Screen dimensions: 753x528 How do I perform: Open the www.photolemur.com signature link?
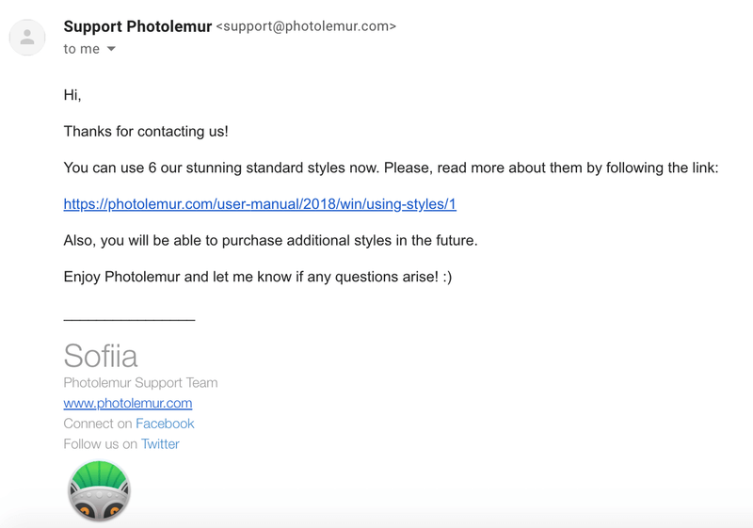pyautogui.click(x=128, y=403)
